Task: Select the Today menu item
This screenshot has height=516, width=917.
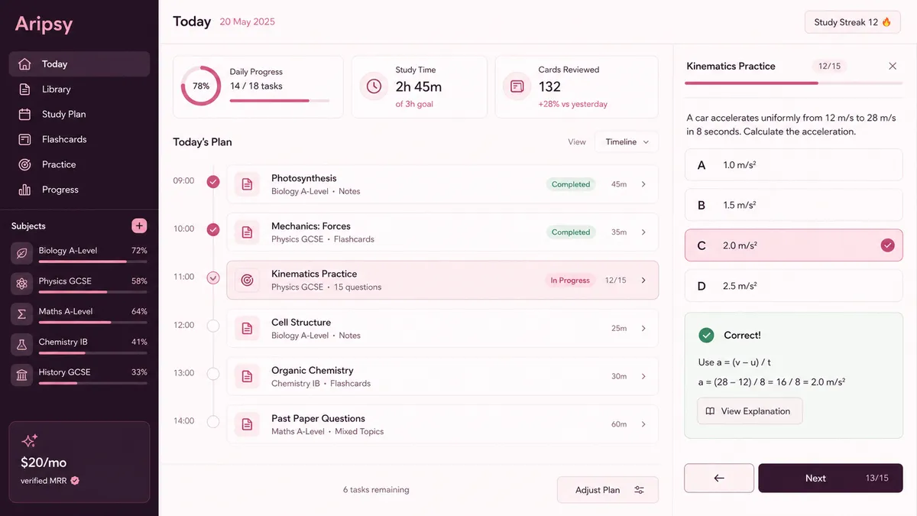Action: pos(79,64)
